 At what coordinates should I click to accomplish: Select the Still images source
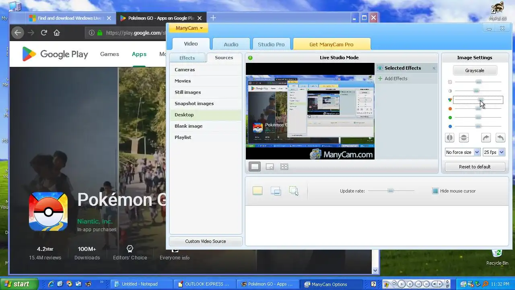(x=206, y=92)
